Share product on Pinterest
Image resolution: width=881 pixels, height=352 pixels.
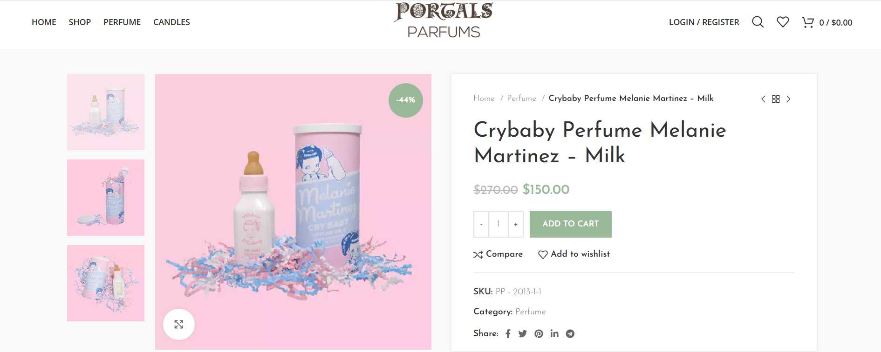[539, 334]
